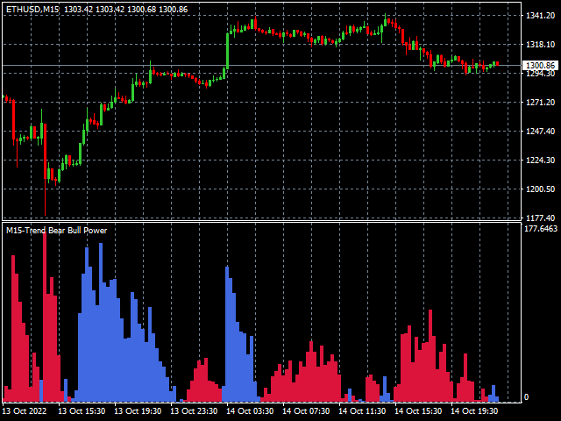Screen dimensions: 561x421
Task: Click the 14 Oct 11:30 time axis label
Action: coord(363,410)
